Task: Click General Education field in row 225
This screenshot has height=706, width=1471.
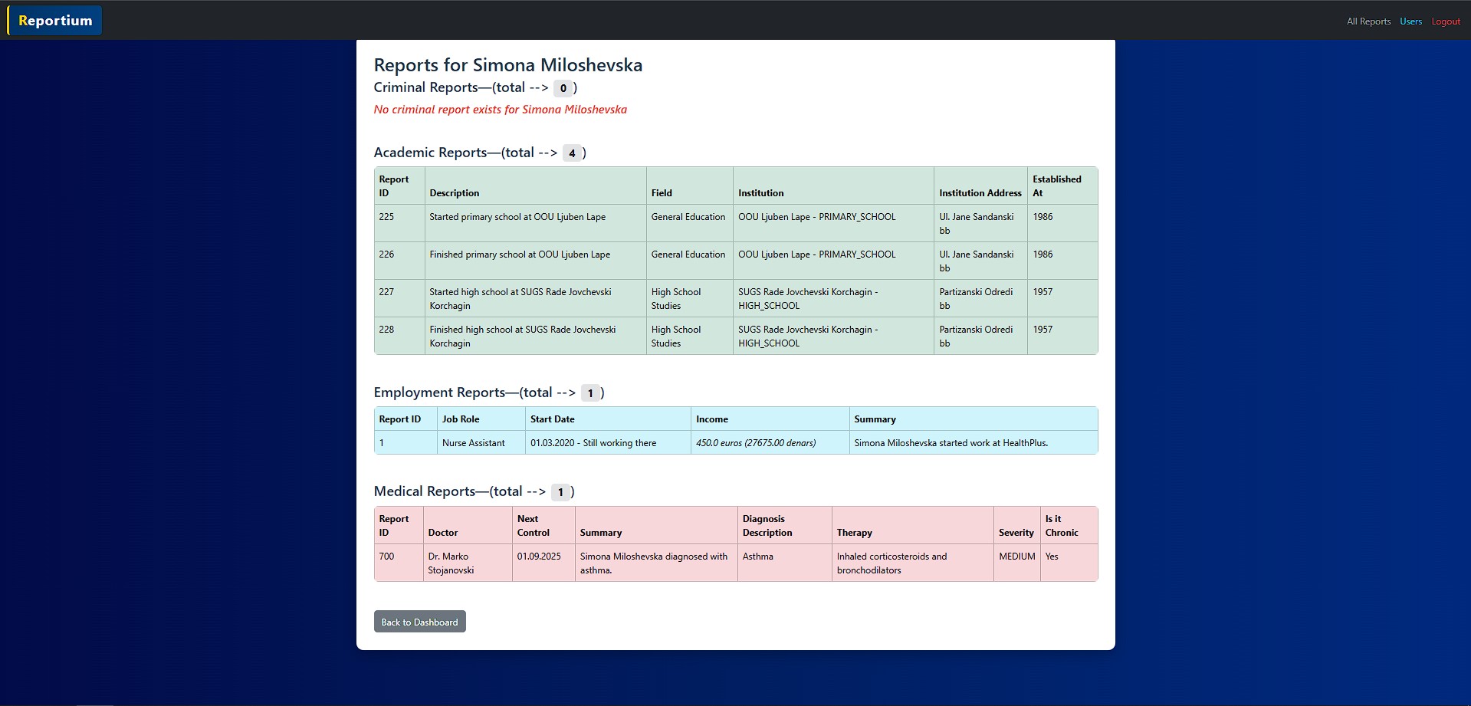Action: click(x=689, y=223)
